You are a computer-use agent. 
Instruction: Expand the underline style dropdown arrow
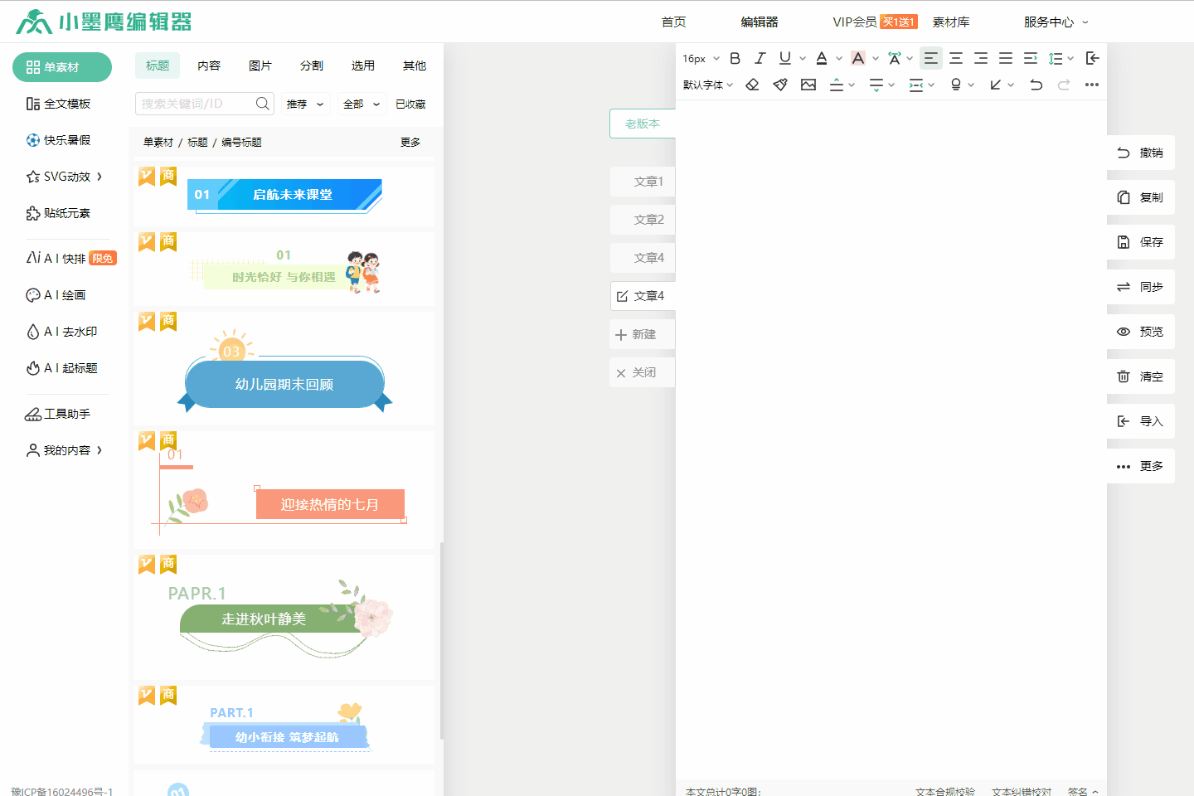pyautogui.click(x=803, y=59)
